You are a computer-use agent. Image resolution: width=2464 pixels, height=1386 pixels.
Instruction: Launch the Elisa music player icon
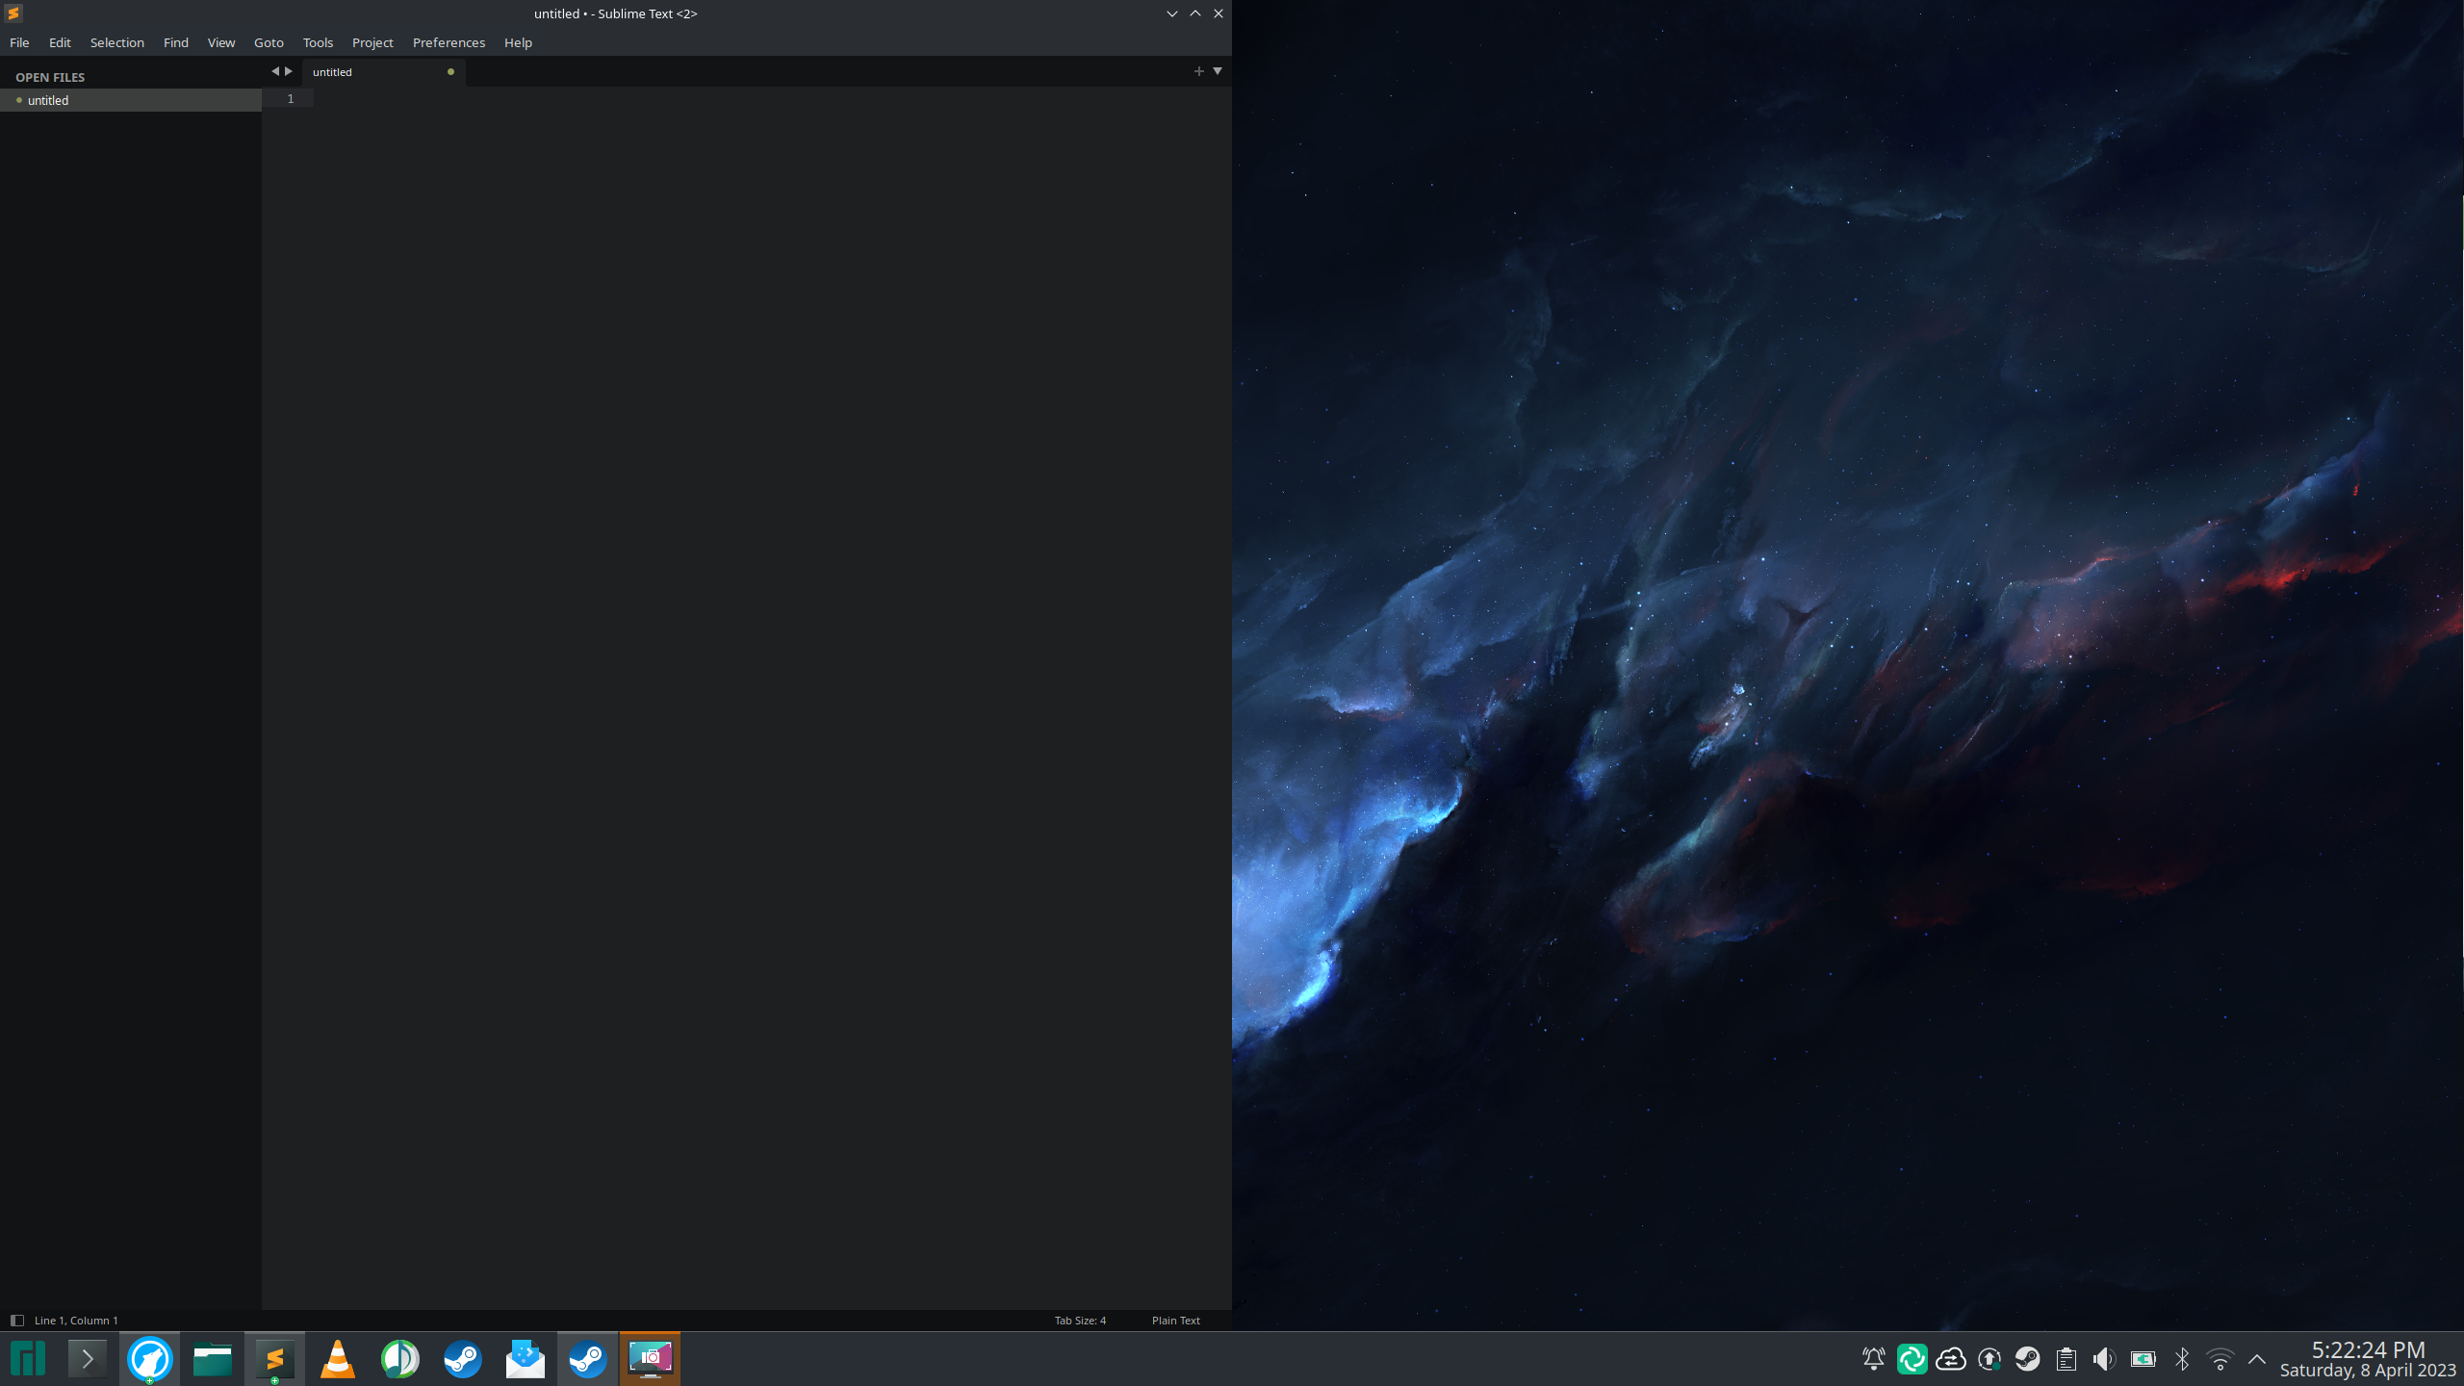[x=400, y=1359]
